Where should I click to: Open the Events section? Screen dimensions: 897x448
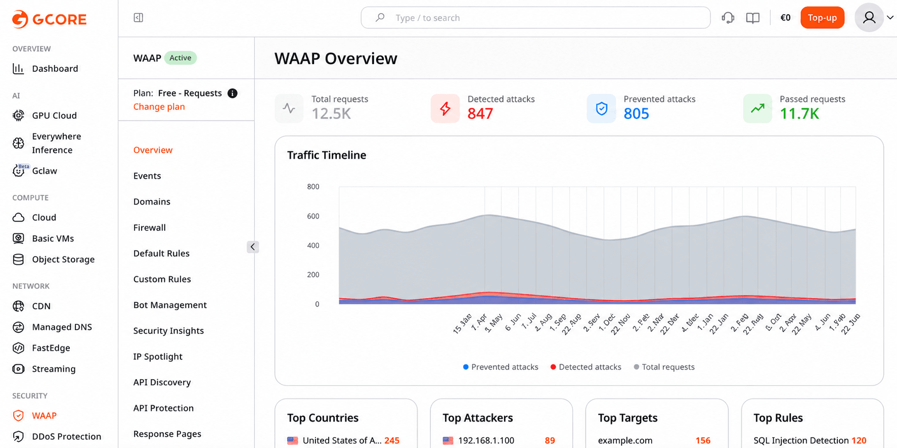click(x=147, y=176)
